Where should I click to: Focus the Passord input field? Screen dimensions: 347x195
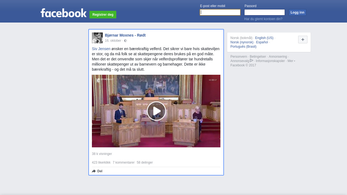coord(265,12)
